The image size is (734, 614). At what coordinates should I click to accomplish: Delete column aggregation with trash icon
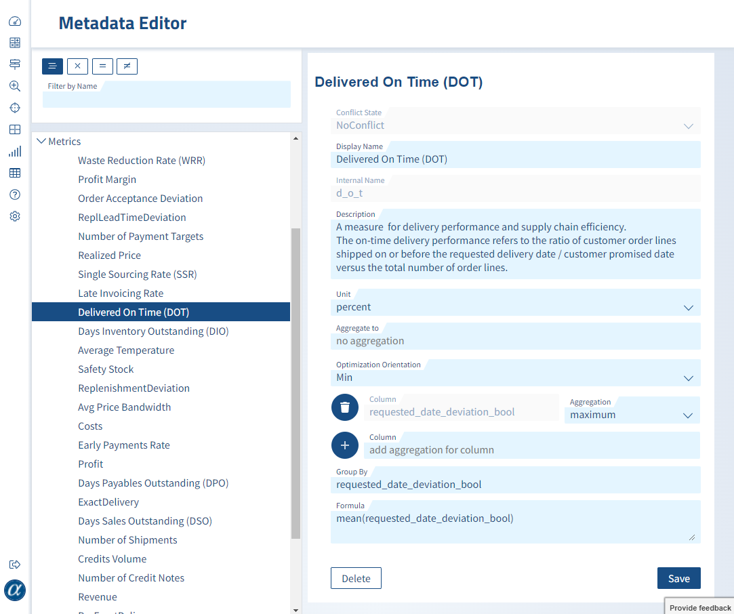pos(345,407)
